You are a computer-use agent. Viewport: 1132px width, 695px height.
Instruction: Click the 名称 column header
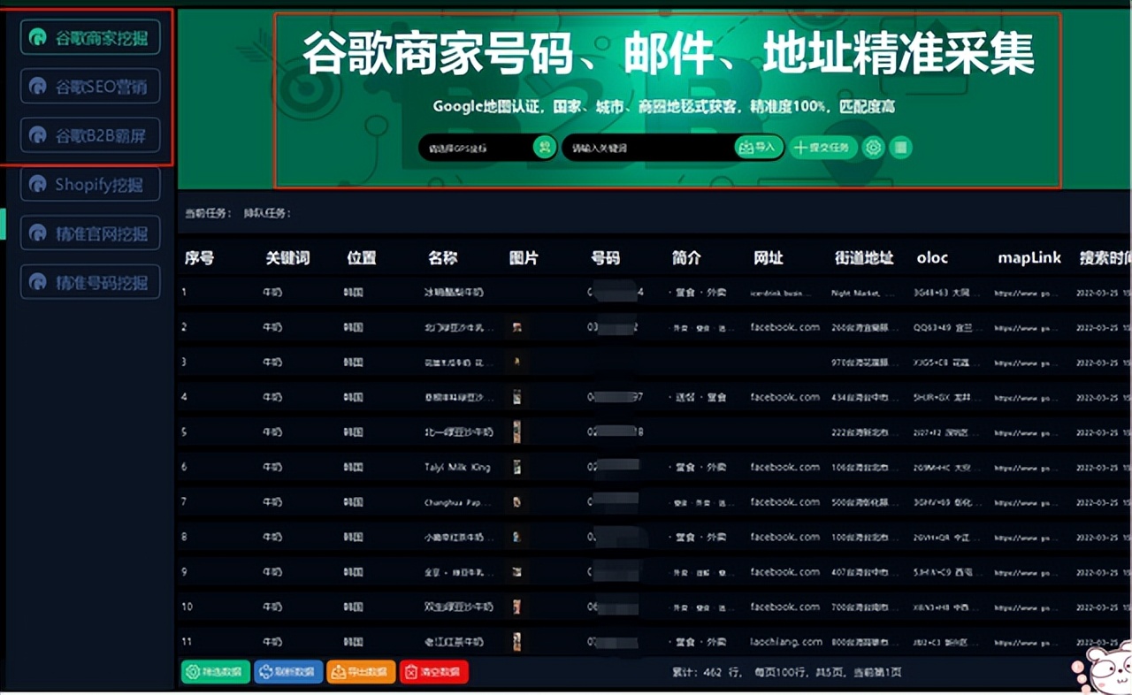(x=443, y=258)
